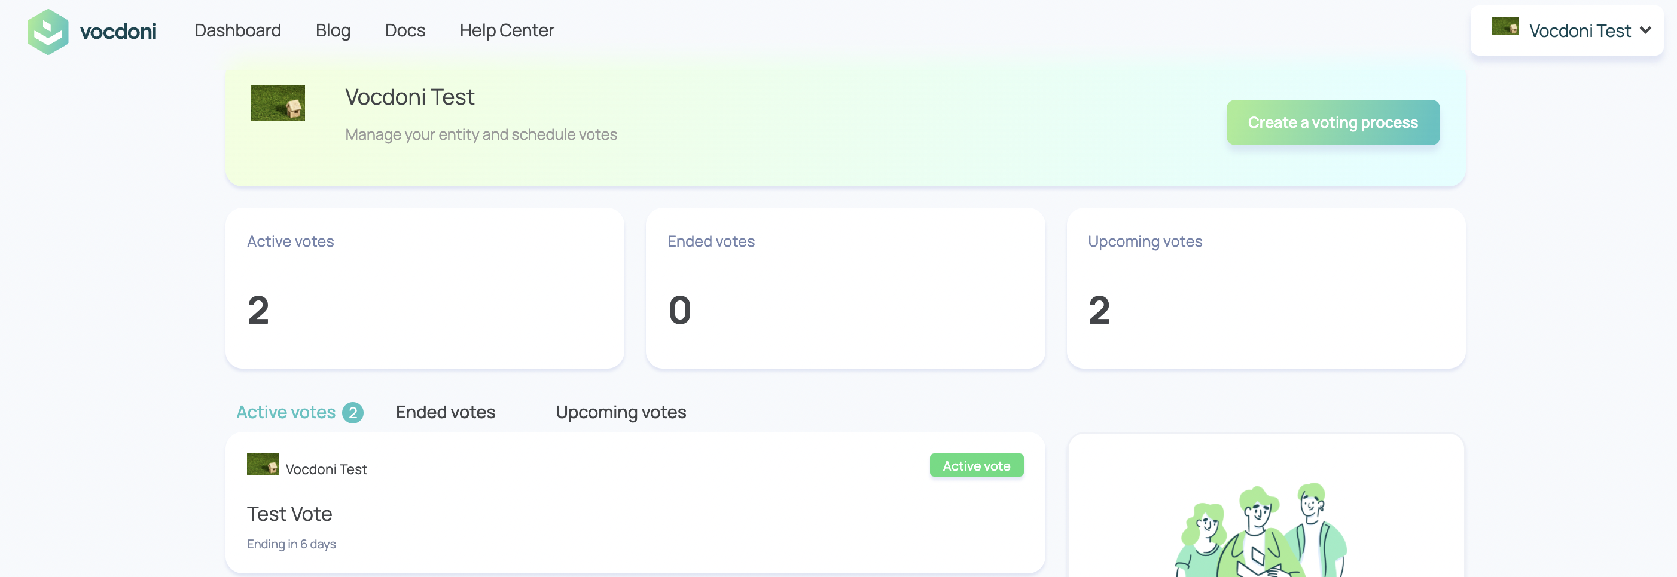This screenshot has width=1677, height=577.
Task: Expand the Vocdoni Test account chevron
Action: (x=1646, y=30)
